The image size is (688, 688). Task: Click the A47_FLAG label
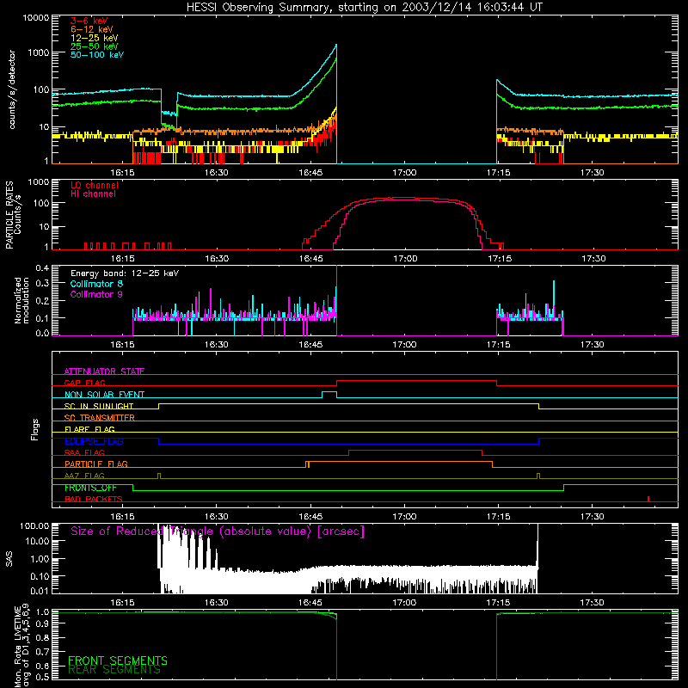coord(84,476)
